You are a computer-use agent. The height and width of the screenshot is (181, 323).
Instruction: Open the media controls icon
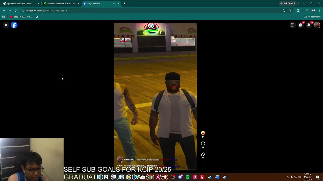click(x=307, y=11)
